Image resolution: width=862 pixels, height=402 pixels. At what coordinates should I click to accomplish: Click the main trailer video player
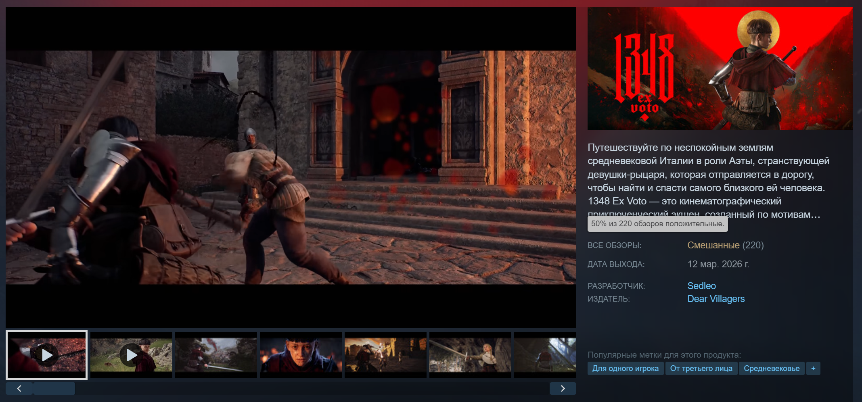tap(291, 167)
